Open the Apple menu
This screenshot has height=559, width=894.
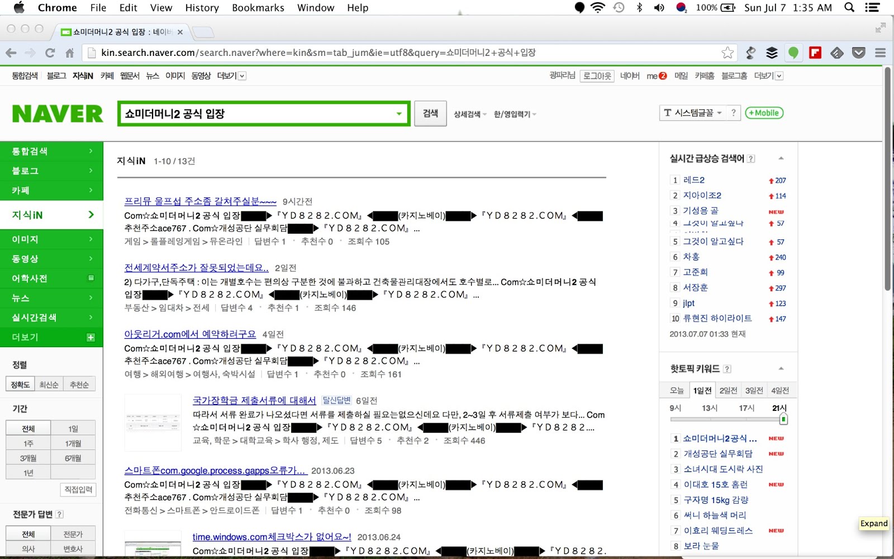[x=19, y=7]
